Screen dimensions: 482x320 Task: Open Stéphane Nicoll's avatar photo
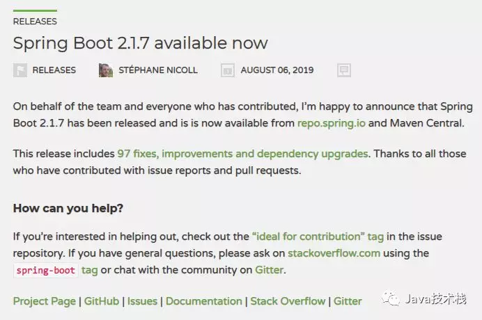pos(106,70)
